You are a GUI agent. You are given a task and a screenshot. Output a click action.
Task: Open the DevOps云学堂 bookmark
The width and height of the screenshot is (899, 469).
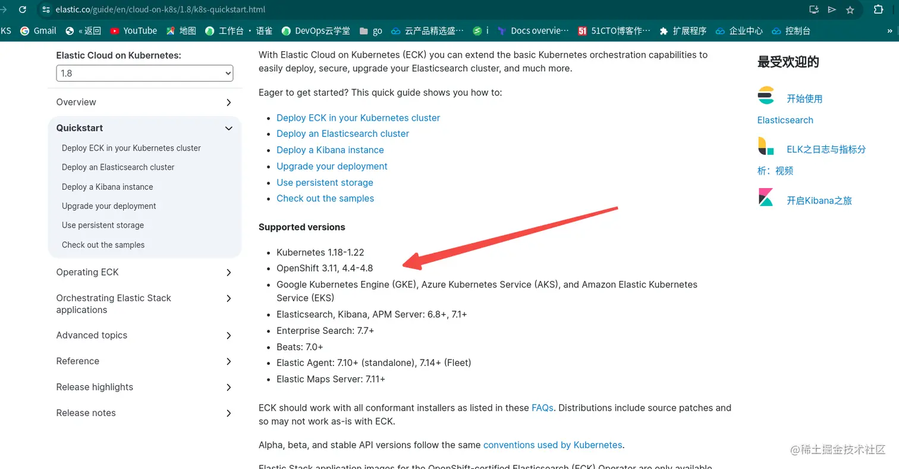tap(316, 31)
